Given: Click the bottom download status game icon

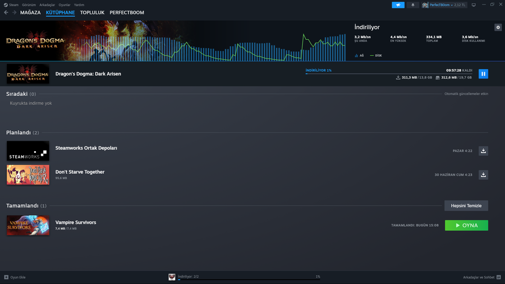Looking at the screenshot, I should pos(172,277).
